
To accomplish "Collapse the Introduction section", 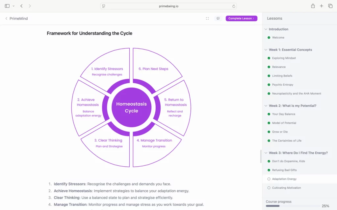I will point(266,29).
